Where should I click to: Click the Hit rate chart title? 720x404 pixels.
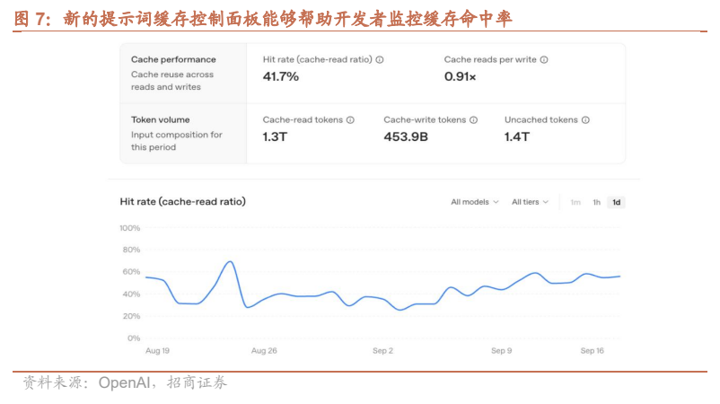click(x=183, y=201)
